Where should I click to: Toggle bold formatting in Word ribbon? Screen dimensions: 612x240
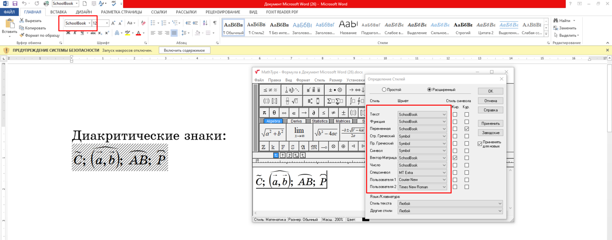tap(68, 33)
